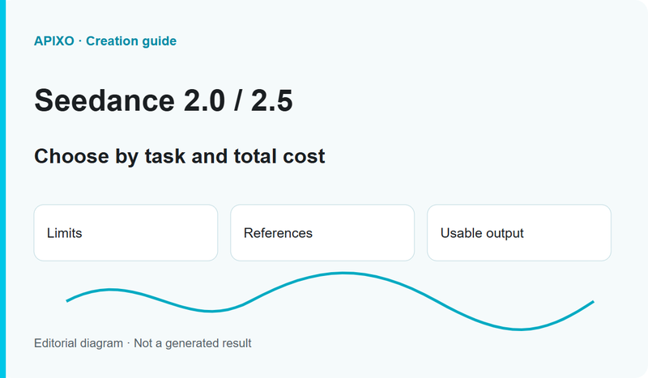Select the 'Seedance 2.0 / 2.5' title
This screenshot has height=378, width=648.
point(164,100)
